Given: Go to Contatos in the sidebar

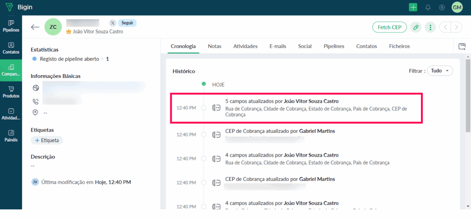Looking at the screenshot, I should click(11, 48).
